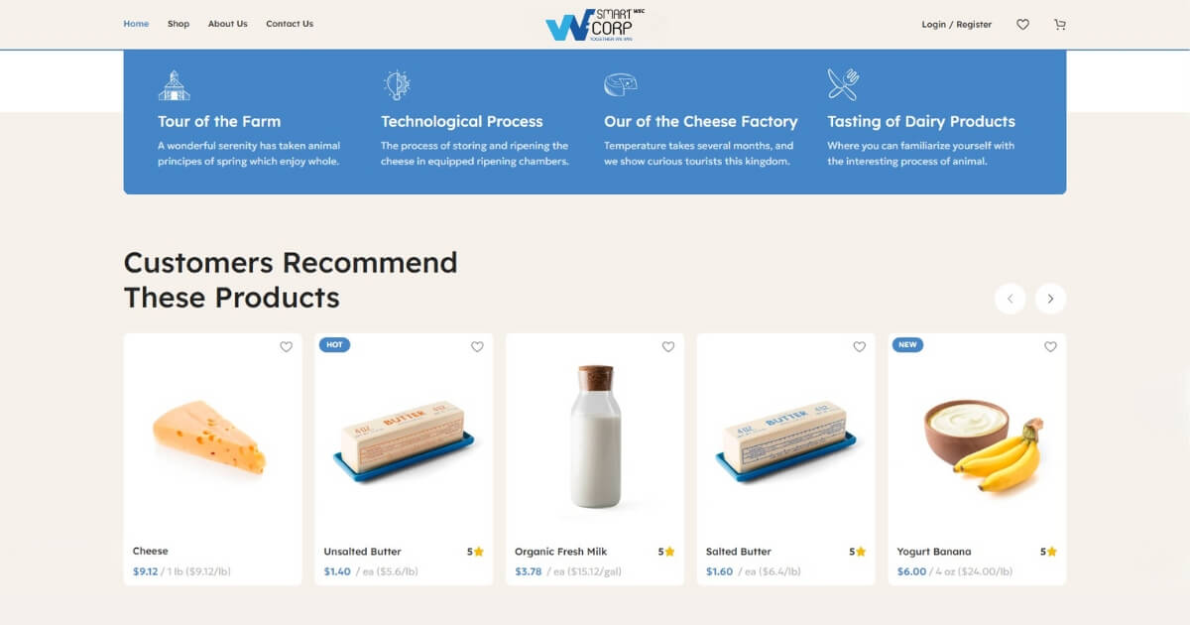Open the About Us menu item
Image resolution: width=1190 pixels, height=625 pixels.
228,24
